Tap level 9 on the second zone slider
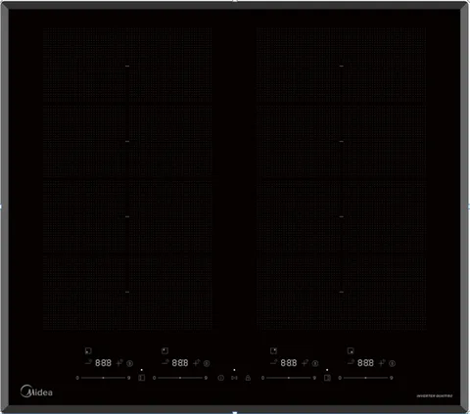The width and height of the screenshot is (470, 414). pyautogui.click(x=206, y=378)
